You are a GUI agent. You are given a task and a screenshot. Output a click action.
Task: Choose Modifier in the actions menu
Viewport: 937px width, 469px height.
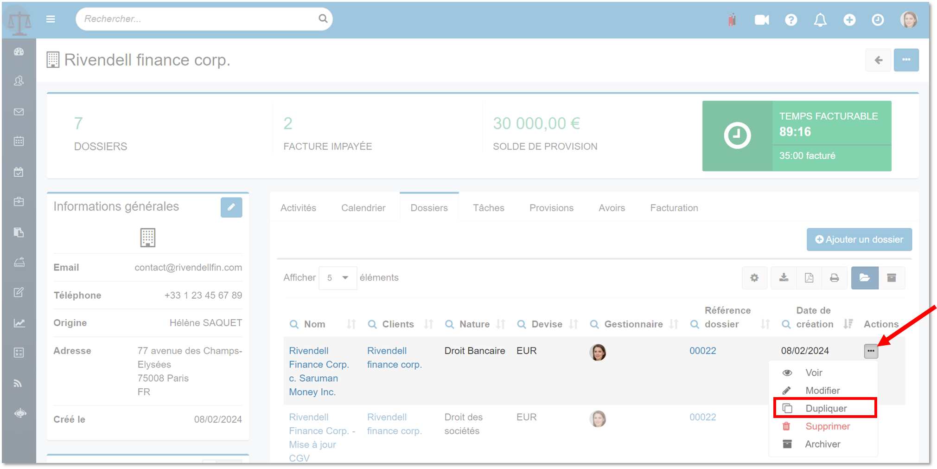[822, 391]
